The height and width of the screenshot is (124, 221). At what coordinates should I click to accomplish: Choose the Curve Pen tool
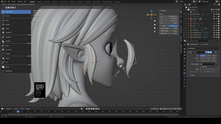(16, 50)
